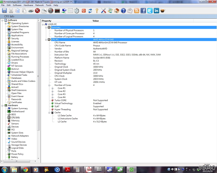The height and width of the screenshot is (173, 217).
Task: Select Motherboard in the Hardware tree
Action: pos(18,112)
